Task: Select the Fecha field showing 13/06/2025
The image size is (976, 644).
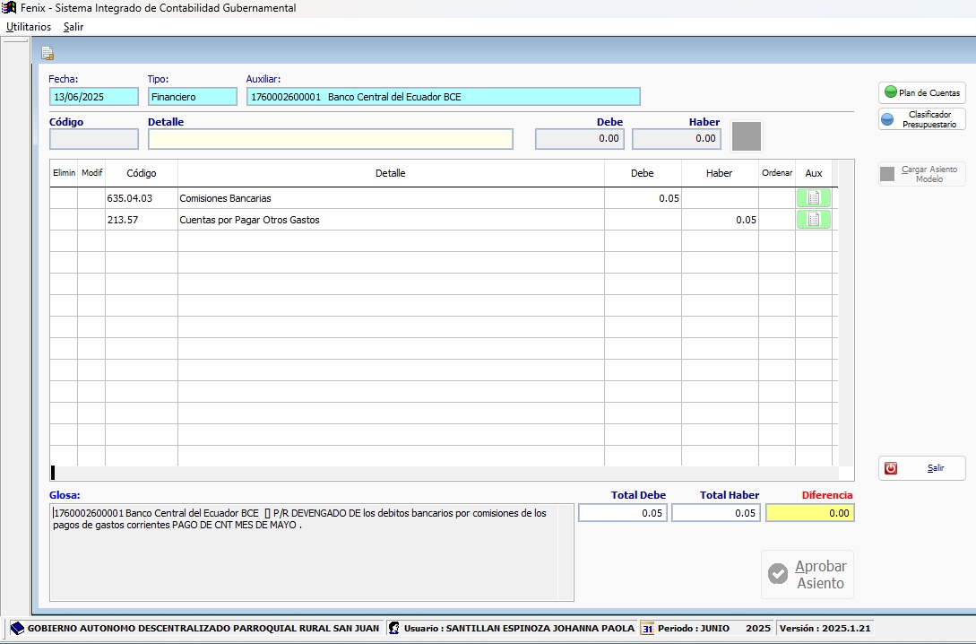Action: click(94, 97)
